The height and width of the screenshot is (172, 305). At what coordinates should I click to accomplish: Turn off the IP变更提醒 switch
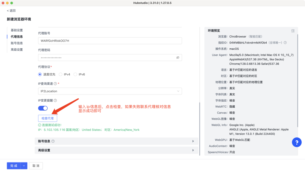tap(43, 108)
